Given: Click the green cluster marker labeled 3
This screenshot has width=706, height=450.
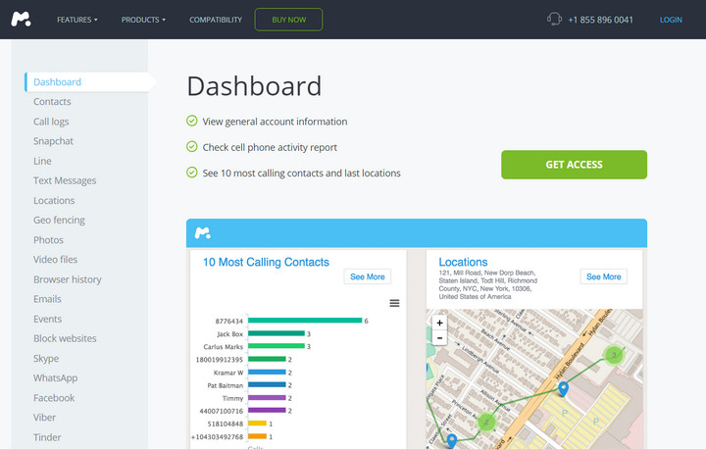Looking at the screenshot, I should point(614,355).
